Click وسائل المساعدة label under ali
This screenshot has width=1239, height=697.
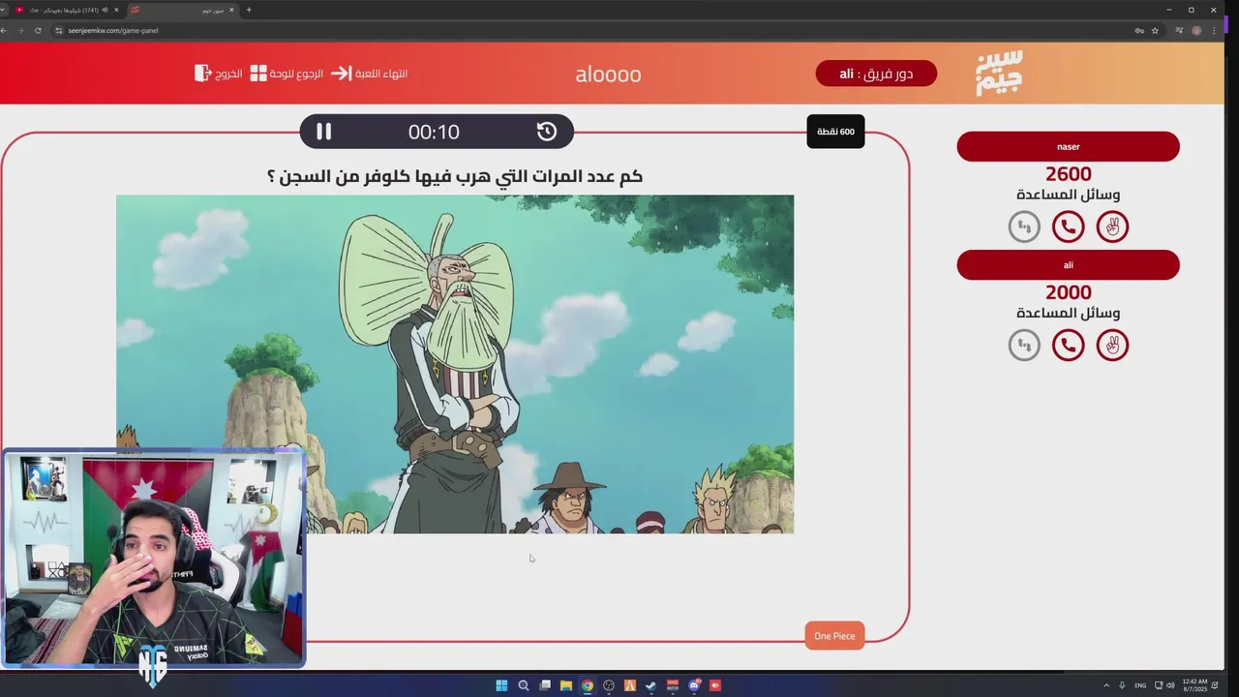pyautogui.click(x=1068, y=313)
